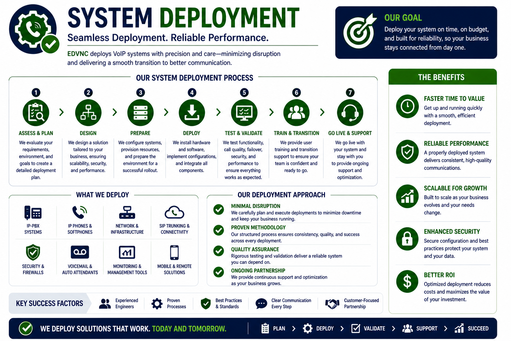Select the handshake icon for Customer-Focused Partnership

[x=332, y=304]
